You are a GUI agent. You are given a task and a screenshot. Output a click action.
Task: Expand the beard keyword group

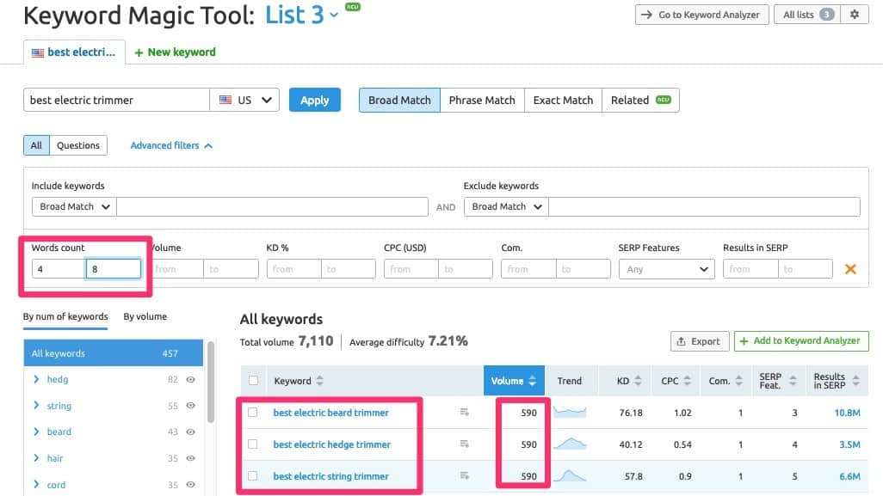click(x=37, y=432)
